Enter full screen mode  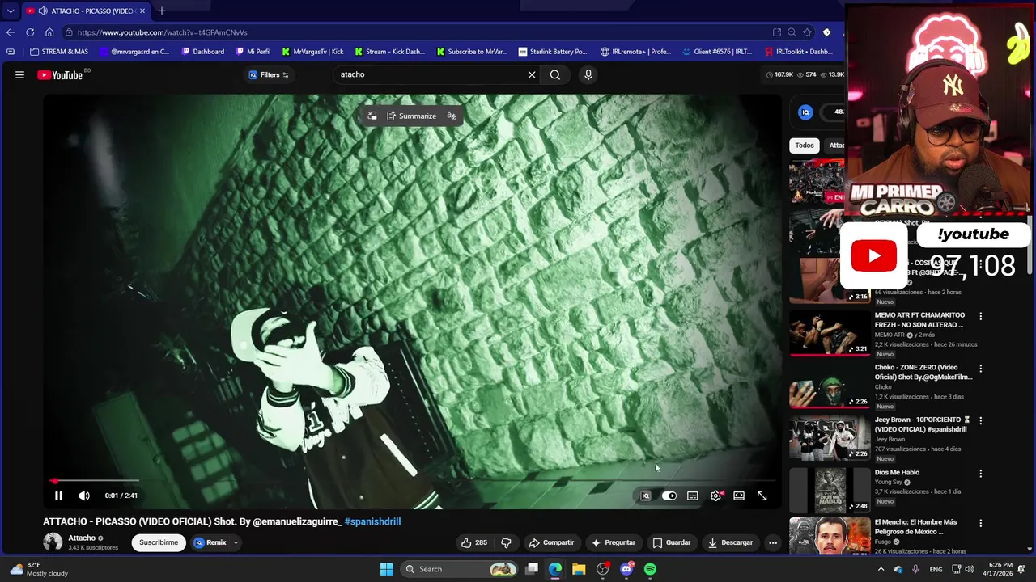coord(762,496)
